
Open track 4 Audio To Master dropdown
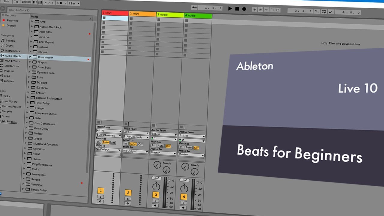point(191,155)
